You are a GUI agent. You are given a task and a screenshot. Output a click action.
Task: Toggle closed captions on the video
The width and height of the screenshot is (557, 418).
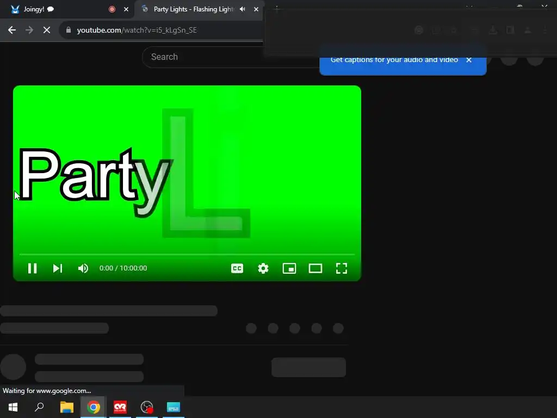tap(237, 268)
